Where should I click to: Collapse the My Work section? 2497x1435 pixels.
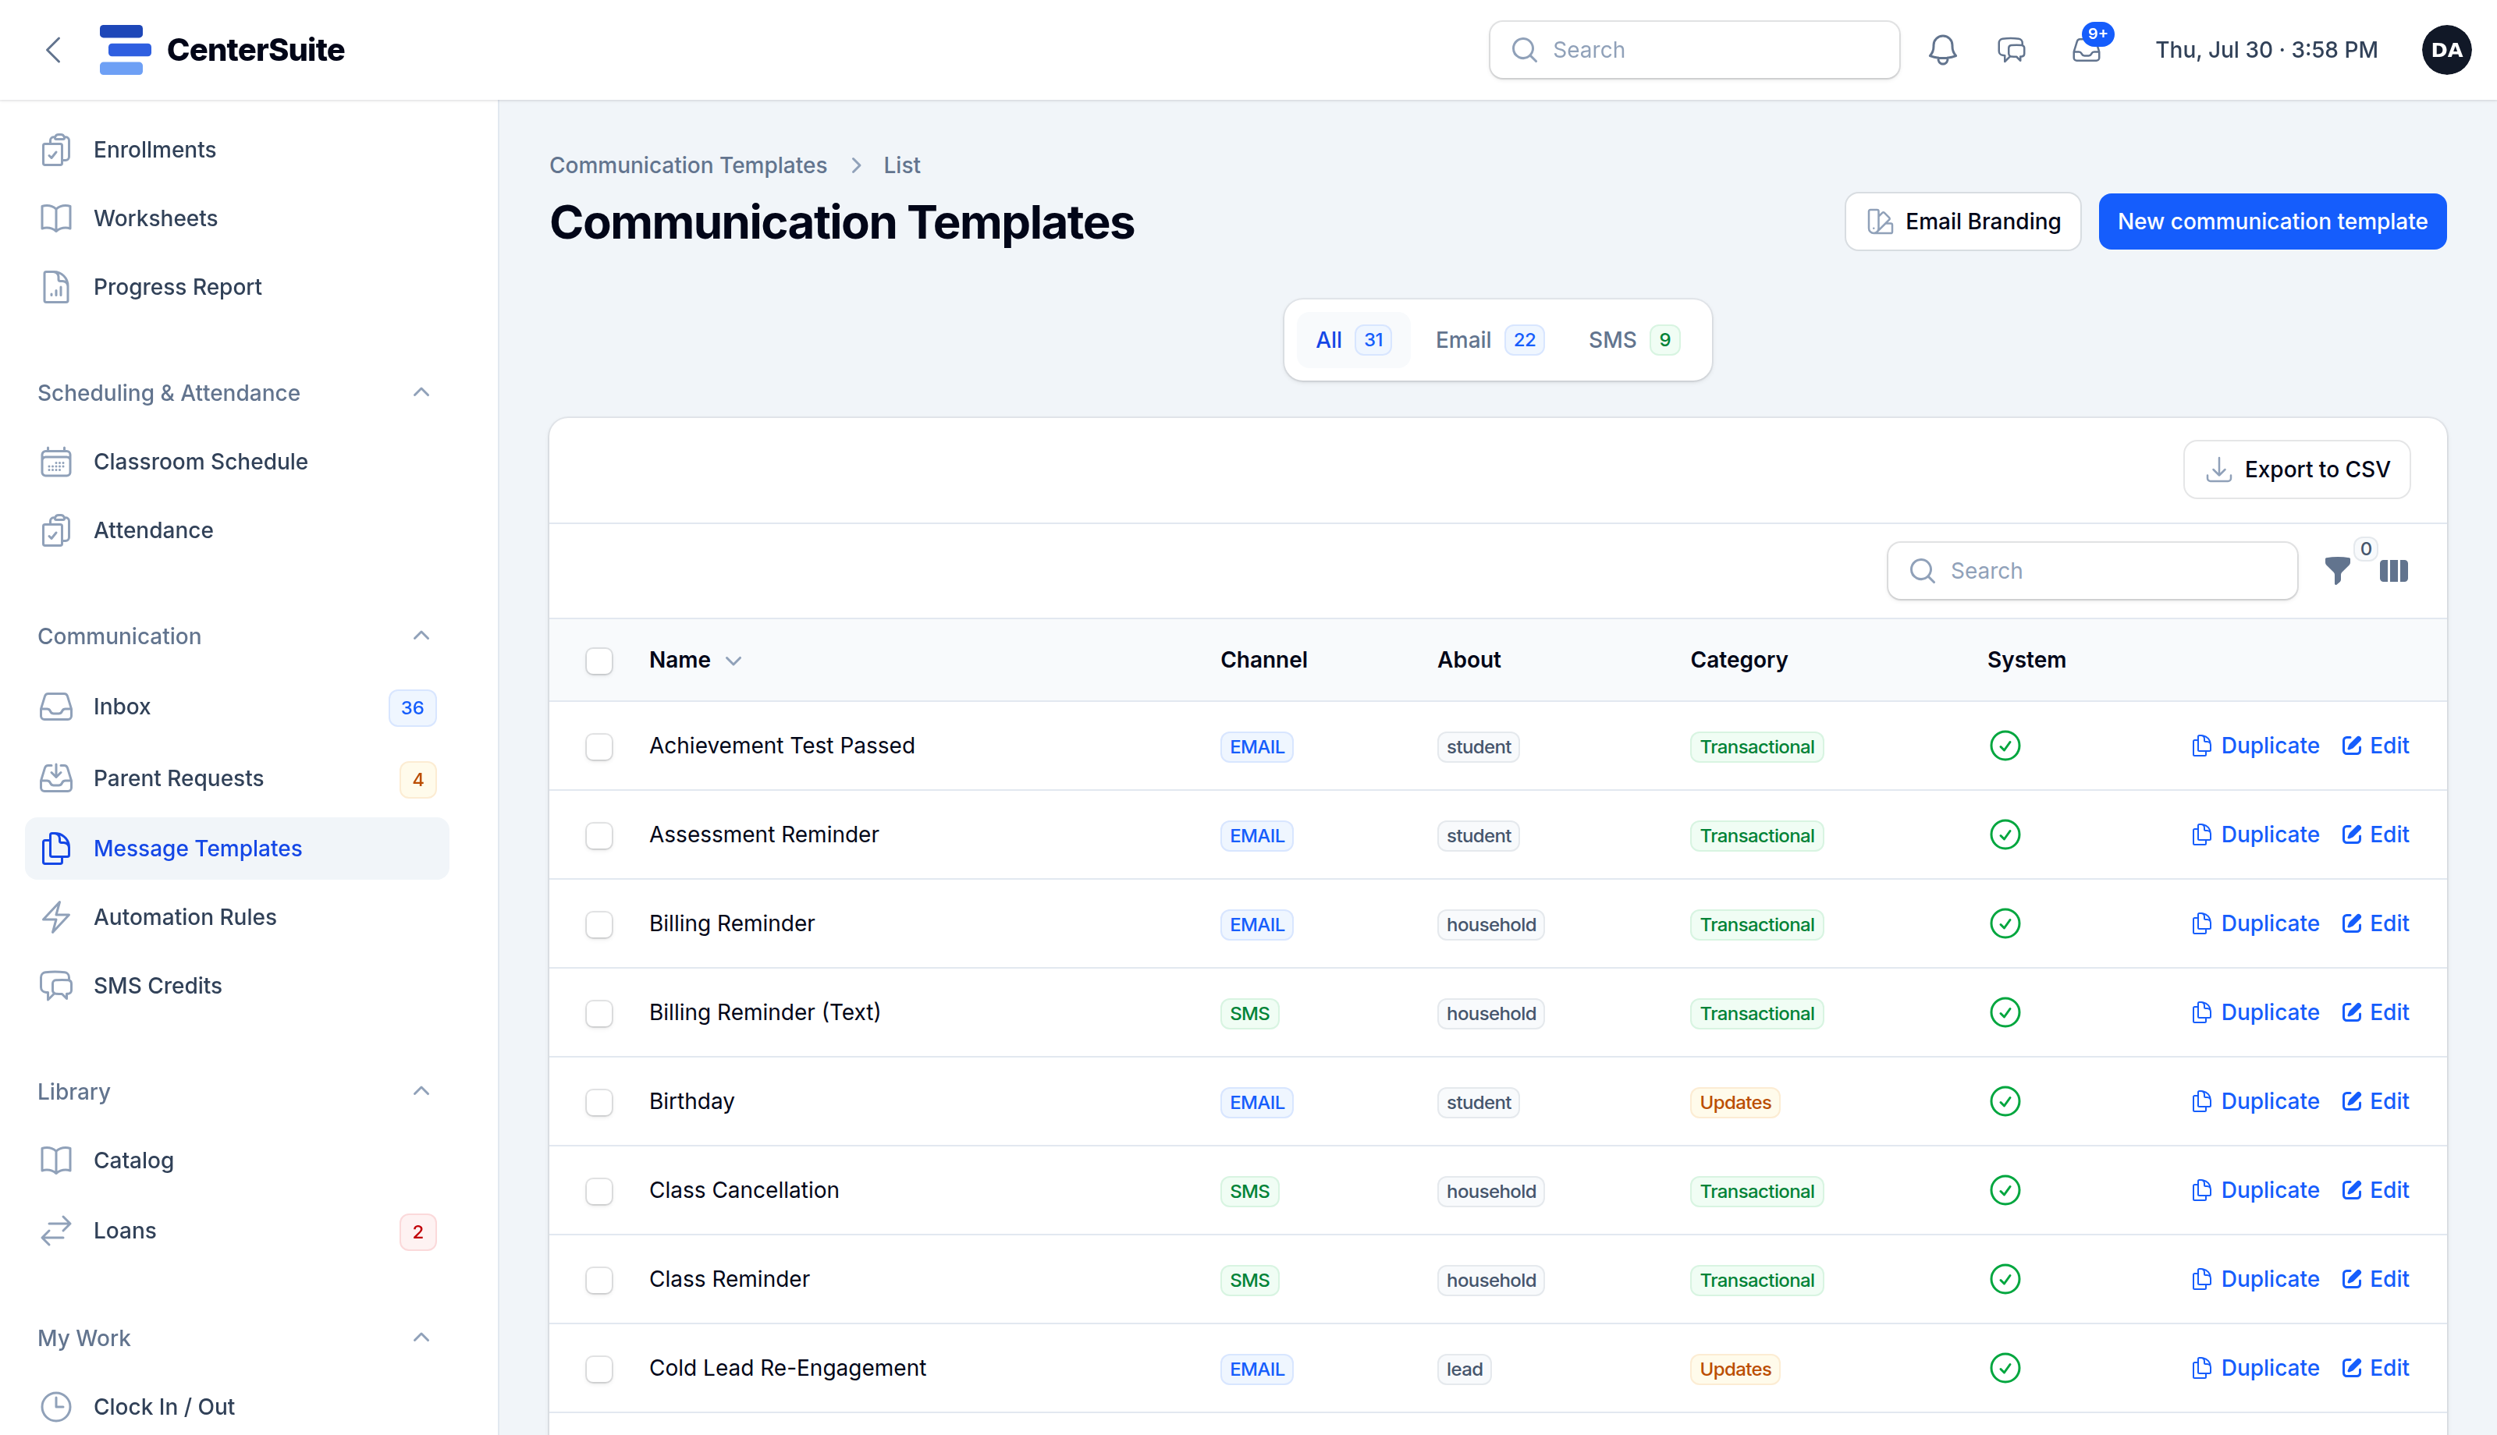[x=421, y=1338]
